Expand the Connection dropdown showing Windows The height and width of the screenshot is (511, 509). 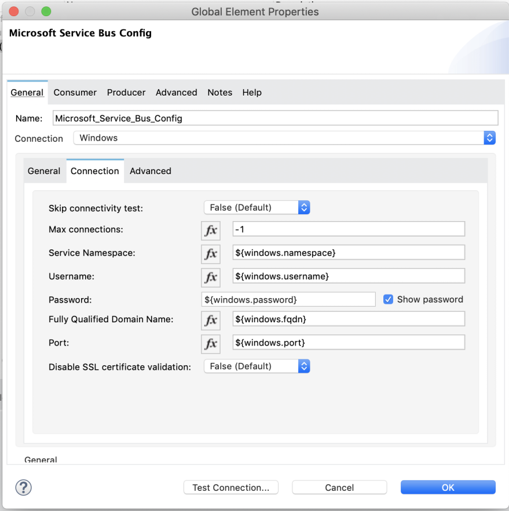pos(489,138)
